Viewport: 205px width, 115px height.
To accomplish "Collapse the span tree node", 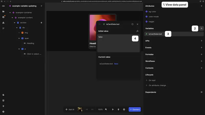I will pyautogui.click(x=19, y=38).
